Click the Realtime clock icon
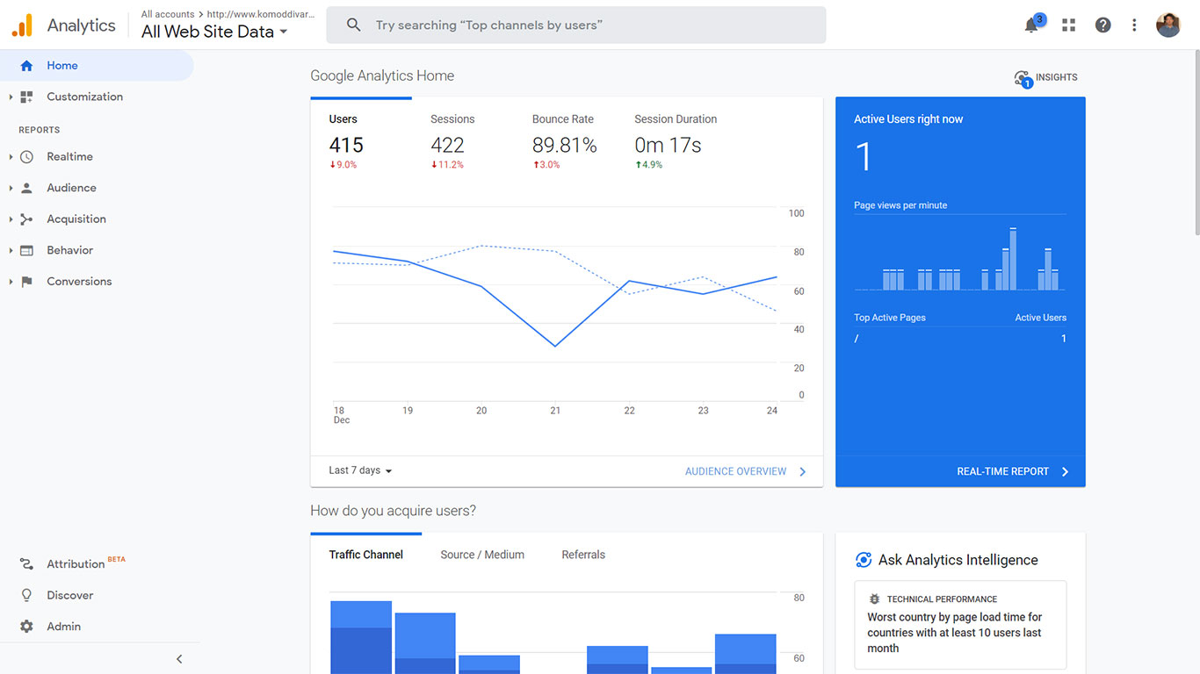Screen dimensions: 1200x674 point(26,157)
